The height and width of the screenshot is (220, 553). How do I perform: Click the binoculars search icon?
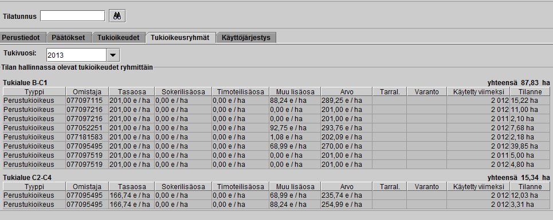coord(117,16)
